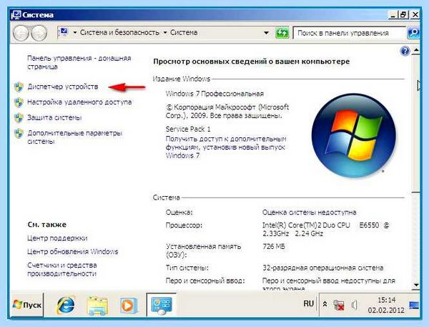Click Windows 7 Профессиональная text
The width and height of the screenshot is (429, 327).
click(x=214, y=94)
